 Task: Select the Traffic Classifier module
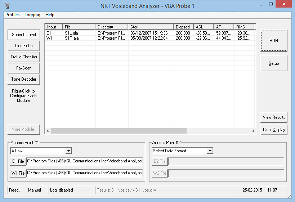click(24, 57)
